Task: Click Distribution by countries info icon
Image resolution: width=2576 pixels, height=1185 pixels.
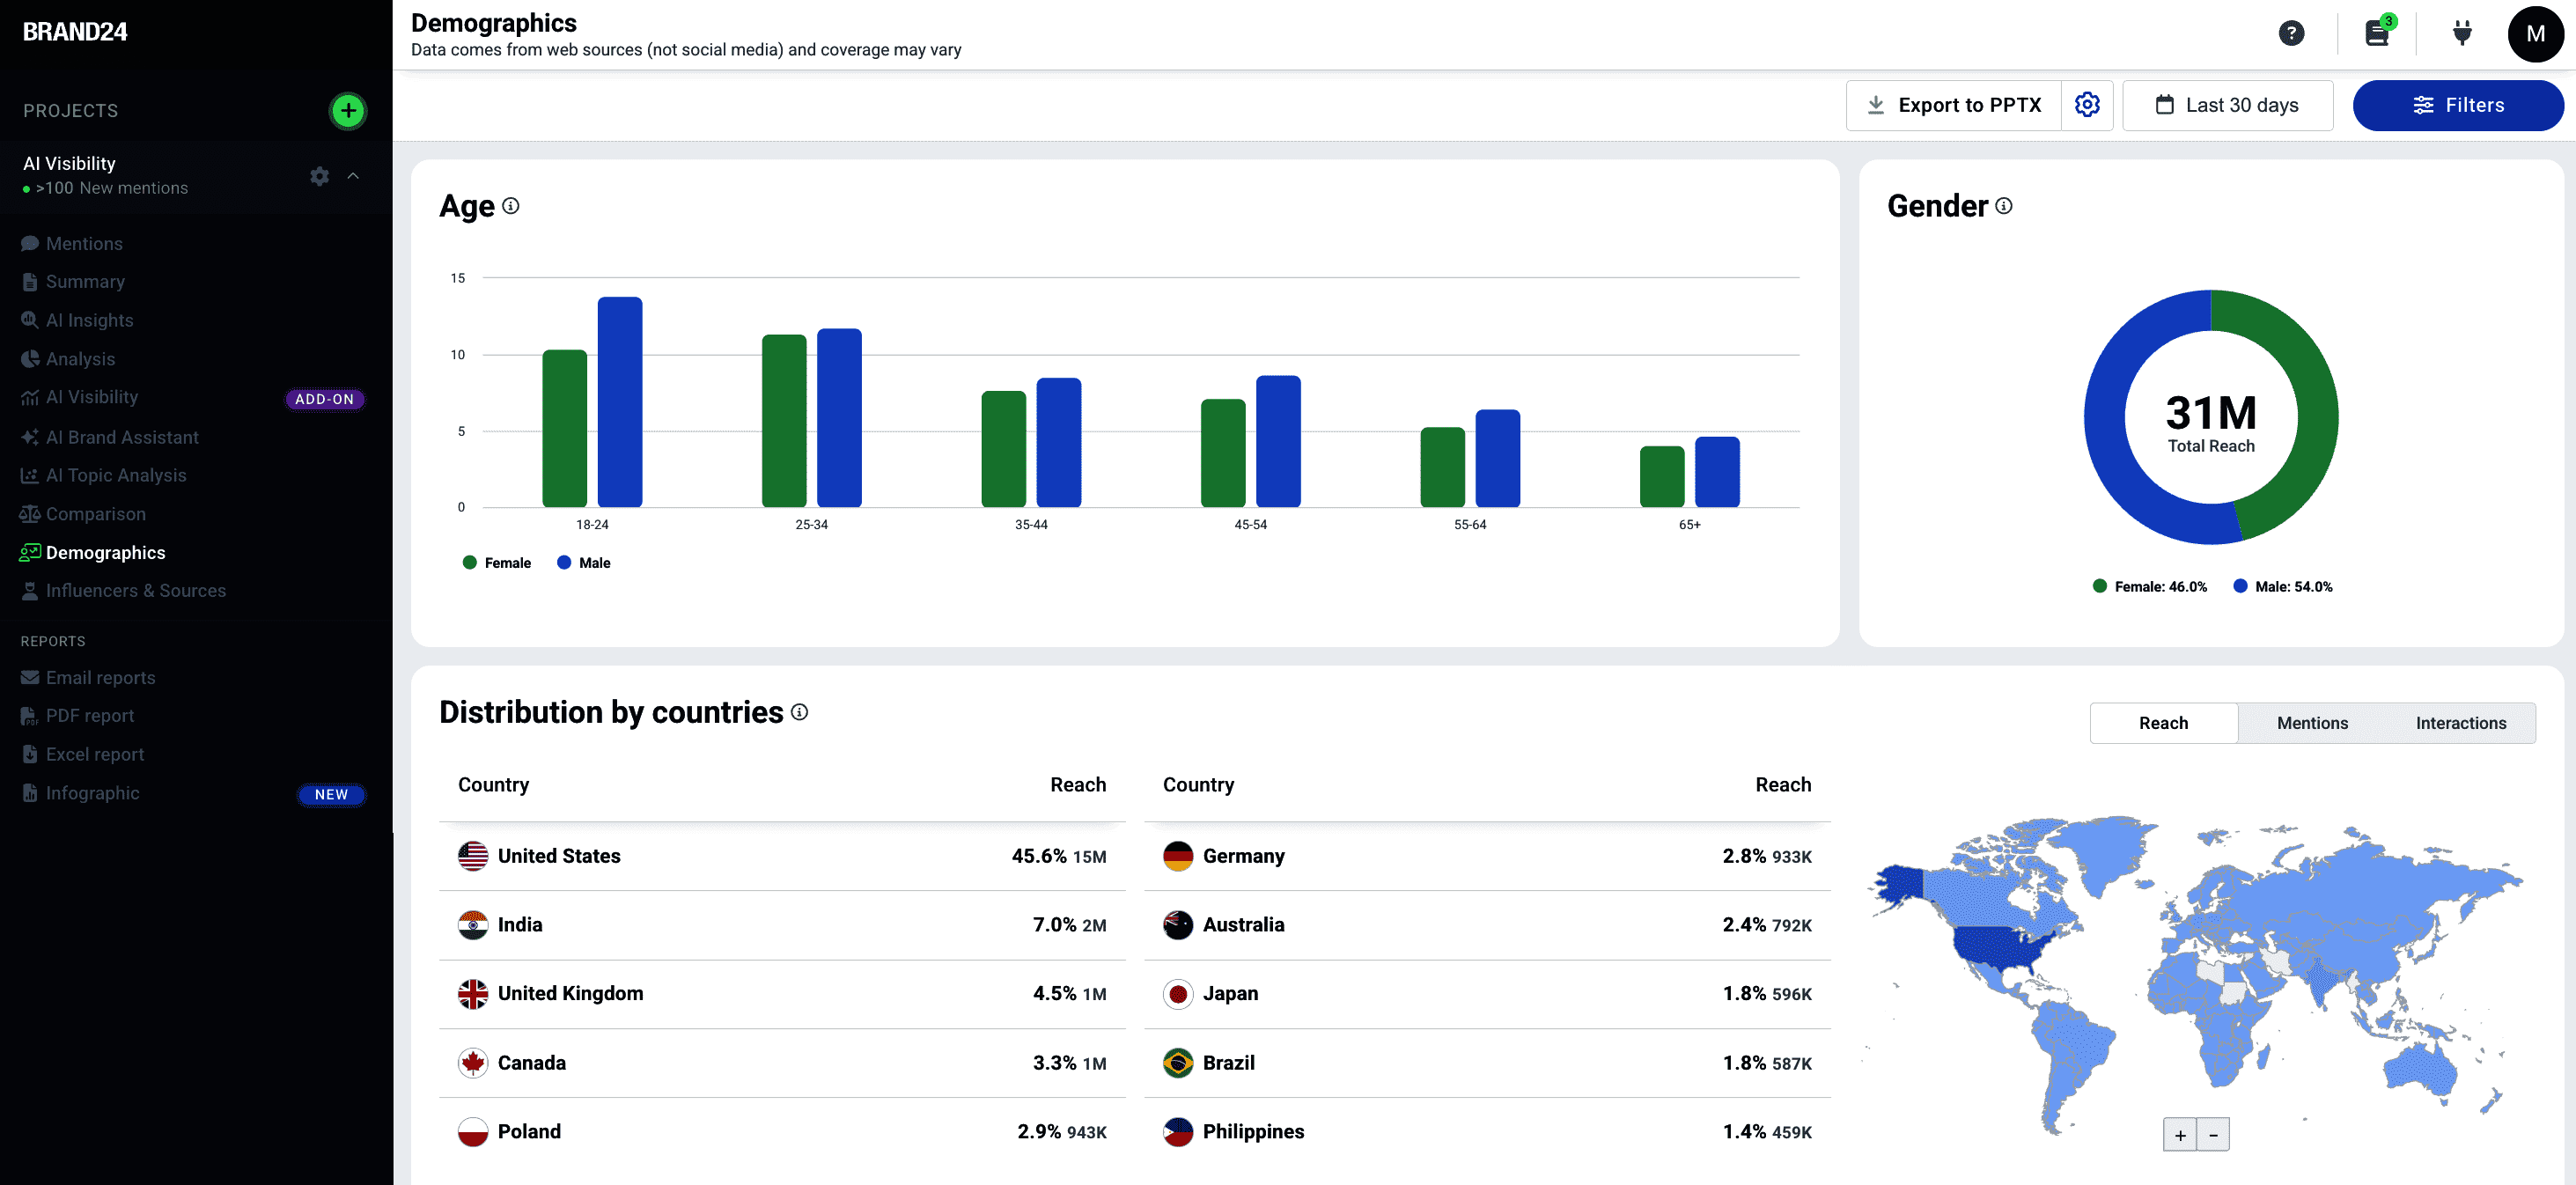Action: tap(799, 712)
